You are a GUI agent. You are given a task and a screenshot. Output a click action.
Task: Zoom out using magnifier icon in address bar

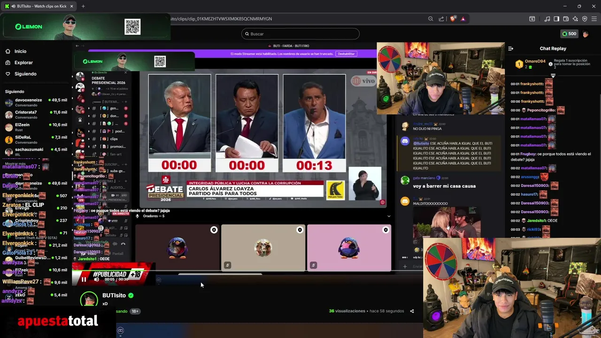431,19
